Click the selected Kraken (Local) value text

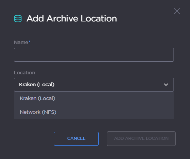[x=37, y=85]
